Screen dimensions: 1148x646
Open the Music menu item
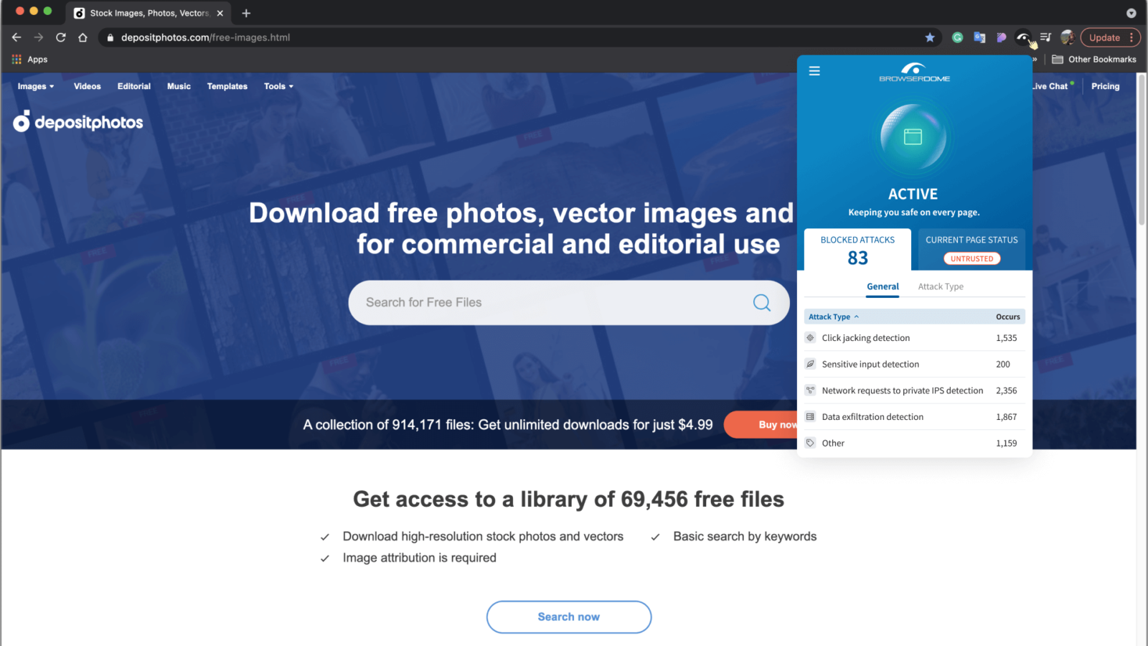pos(179,86)
